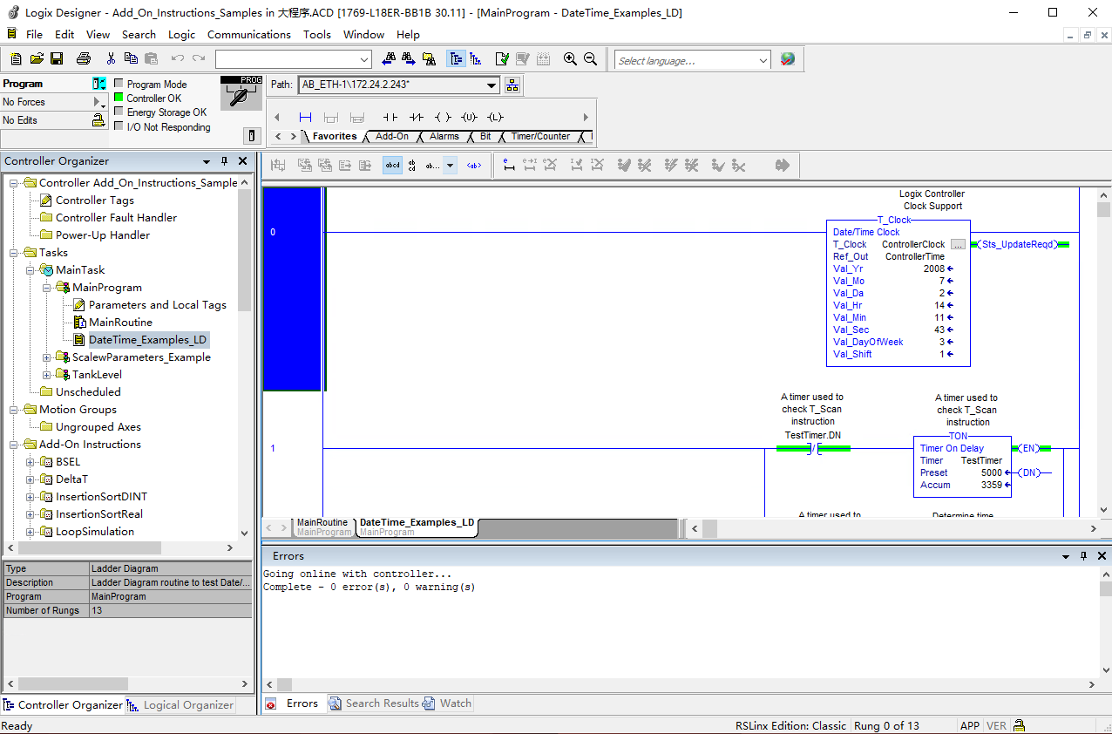
Task: Click the tag documentation 'abcd' display icon
Action: (x=393, y=165)
